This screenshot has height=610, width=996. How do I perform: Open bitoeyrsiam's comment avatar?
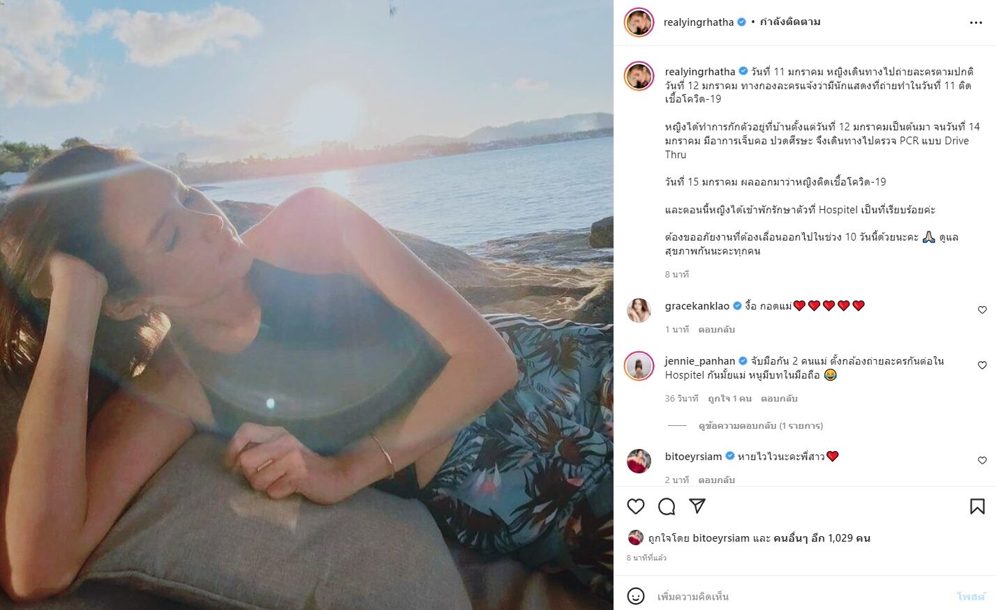coord(639,461)
